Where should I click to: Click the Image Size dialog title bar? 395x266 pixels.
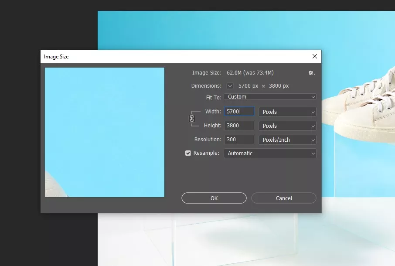click(174, 57)
